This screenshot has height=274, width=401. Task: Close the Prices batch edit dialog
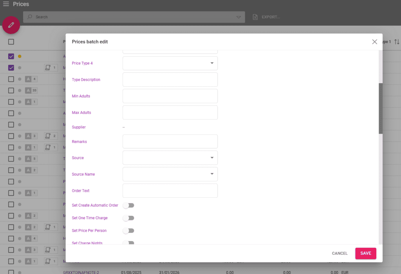tap(374, 41)
